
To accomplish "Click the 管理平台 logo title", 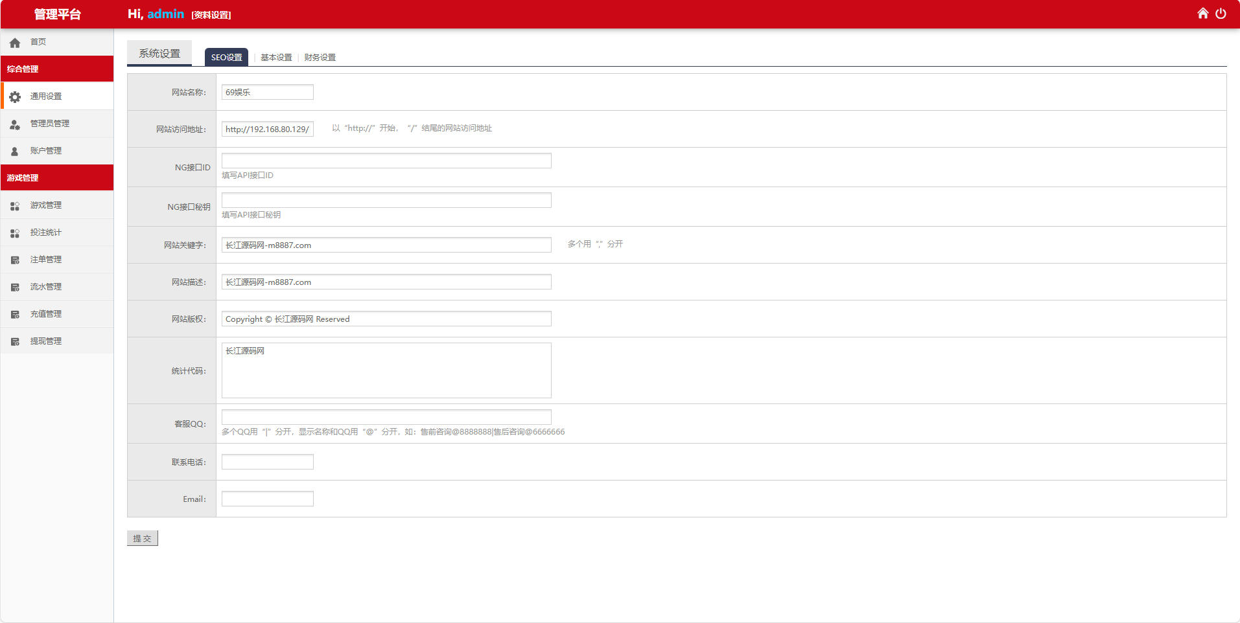I will click(57, 14).
